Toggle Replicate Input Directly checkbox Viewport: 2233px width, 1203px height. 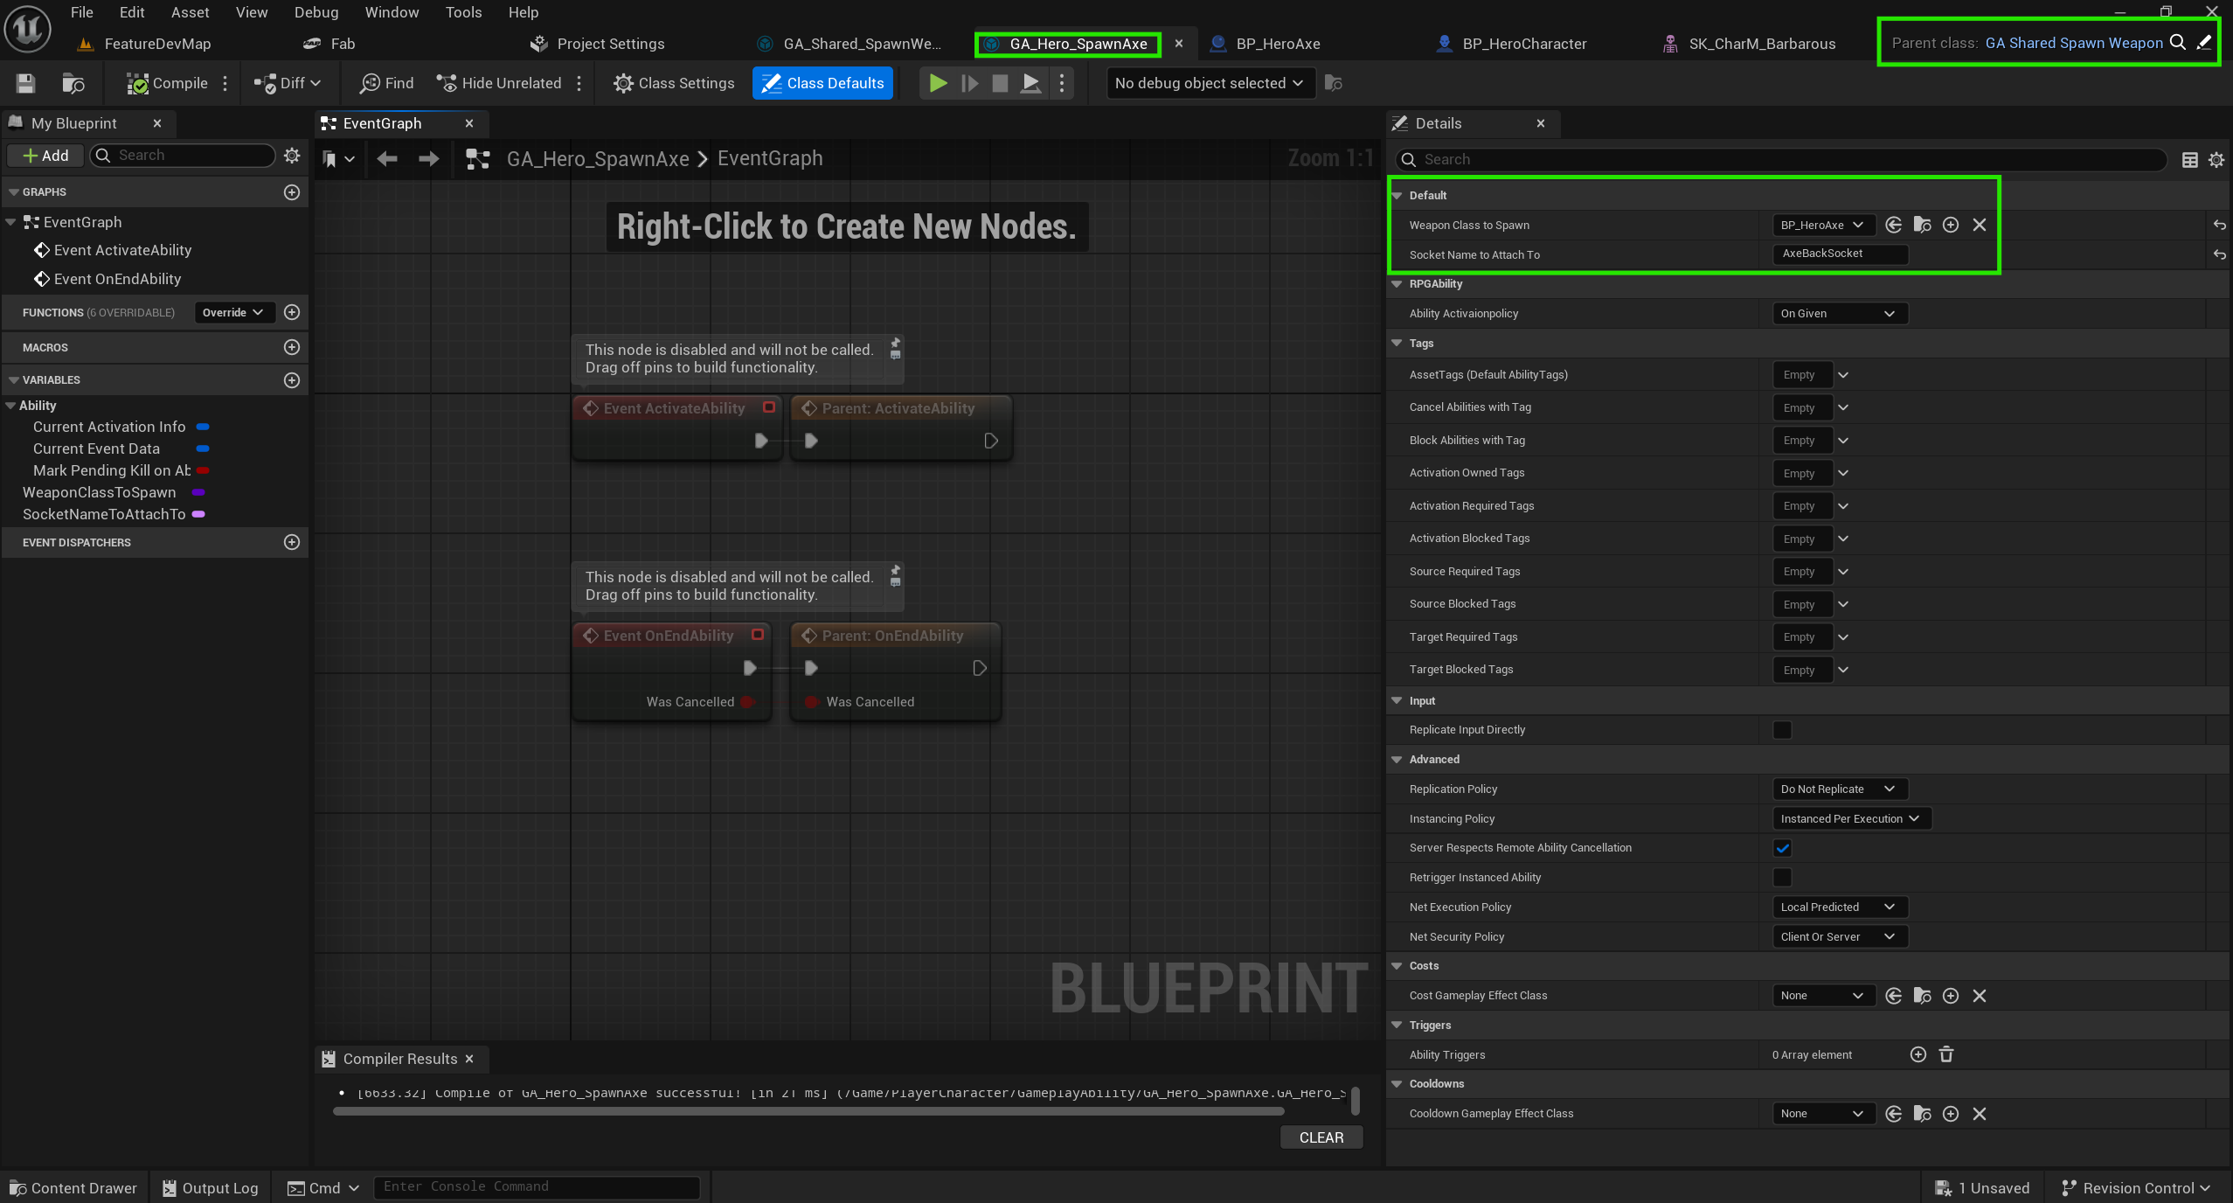pos(1782,730)
